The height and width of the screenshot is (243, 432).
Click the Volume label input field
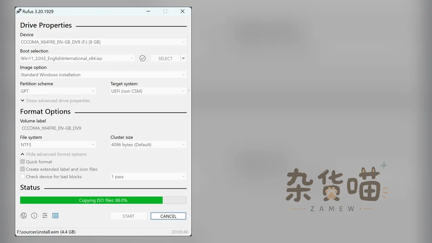click(103, 128)
